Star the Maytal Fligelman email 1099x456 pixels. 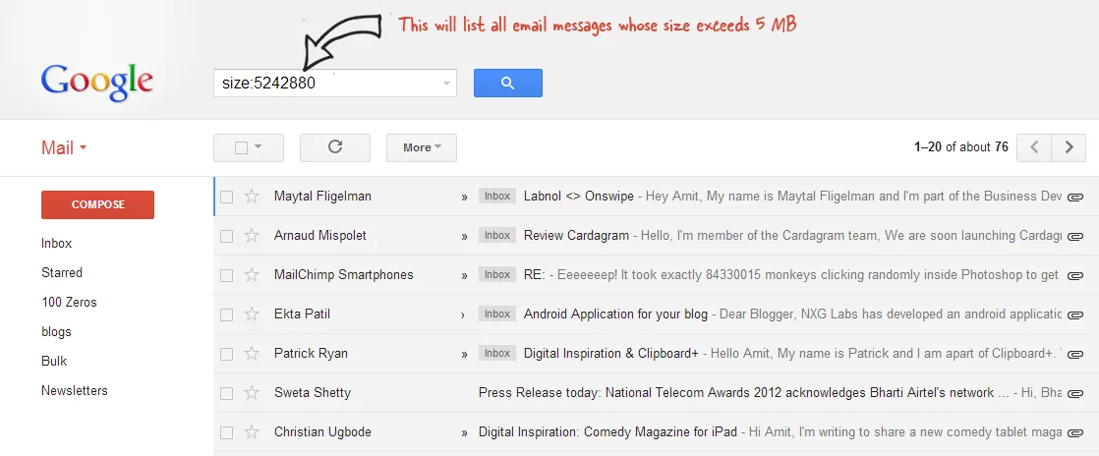[x=252, y=197]
